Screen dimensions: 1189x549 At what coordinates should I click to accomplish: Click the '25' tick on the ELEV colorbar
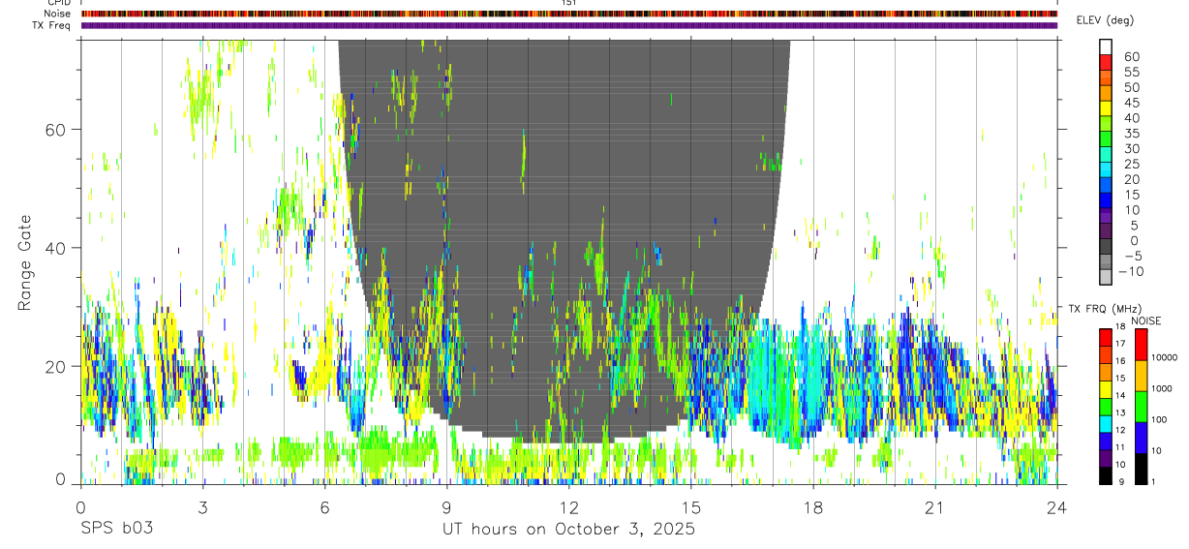1132,165
